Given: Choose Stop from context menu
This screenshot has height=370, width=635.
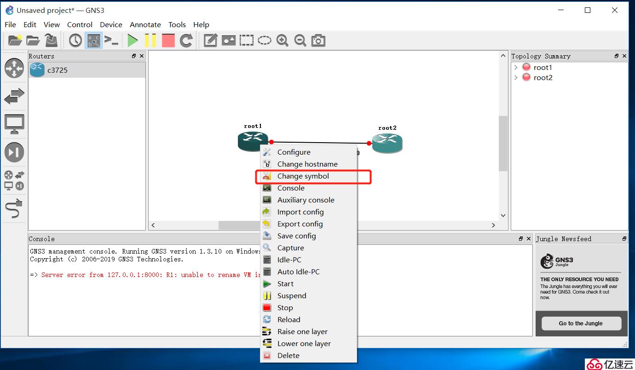Looking at the screenshot, I should [x=309, y=307].
